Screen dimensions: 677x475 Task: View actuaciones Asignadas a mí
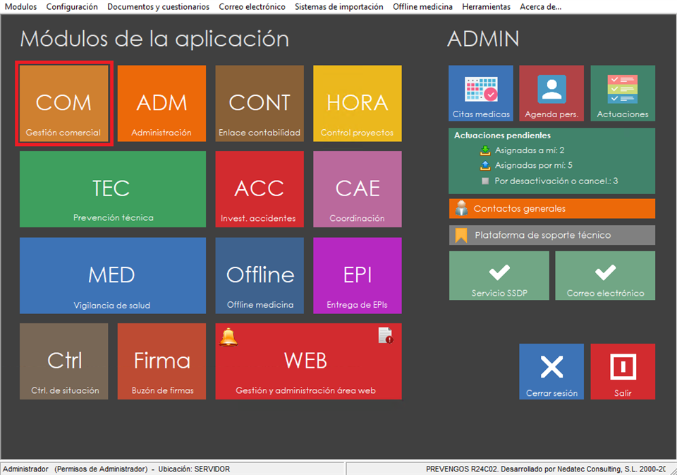click(x=529, y=150)
